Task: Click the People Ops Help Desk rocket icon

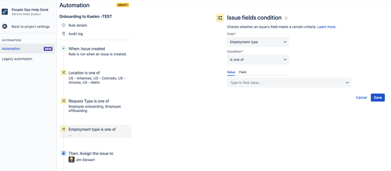Action: pyautogui.click(x=5, y=12)
